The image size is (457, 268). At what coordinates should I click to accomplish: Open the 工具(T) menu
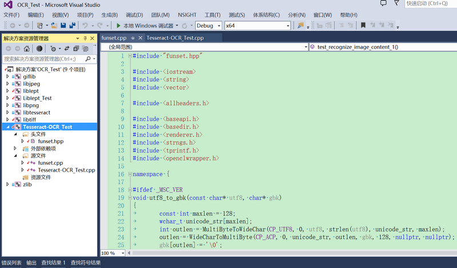pyautogui.click(x=213, y=15)
